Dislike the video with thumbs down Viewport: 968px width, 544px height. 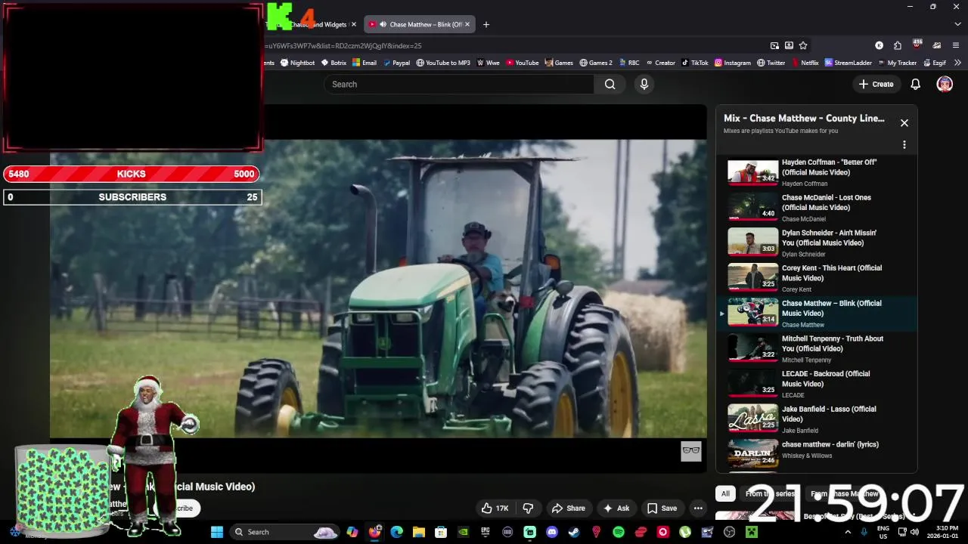point(529,508)
